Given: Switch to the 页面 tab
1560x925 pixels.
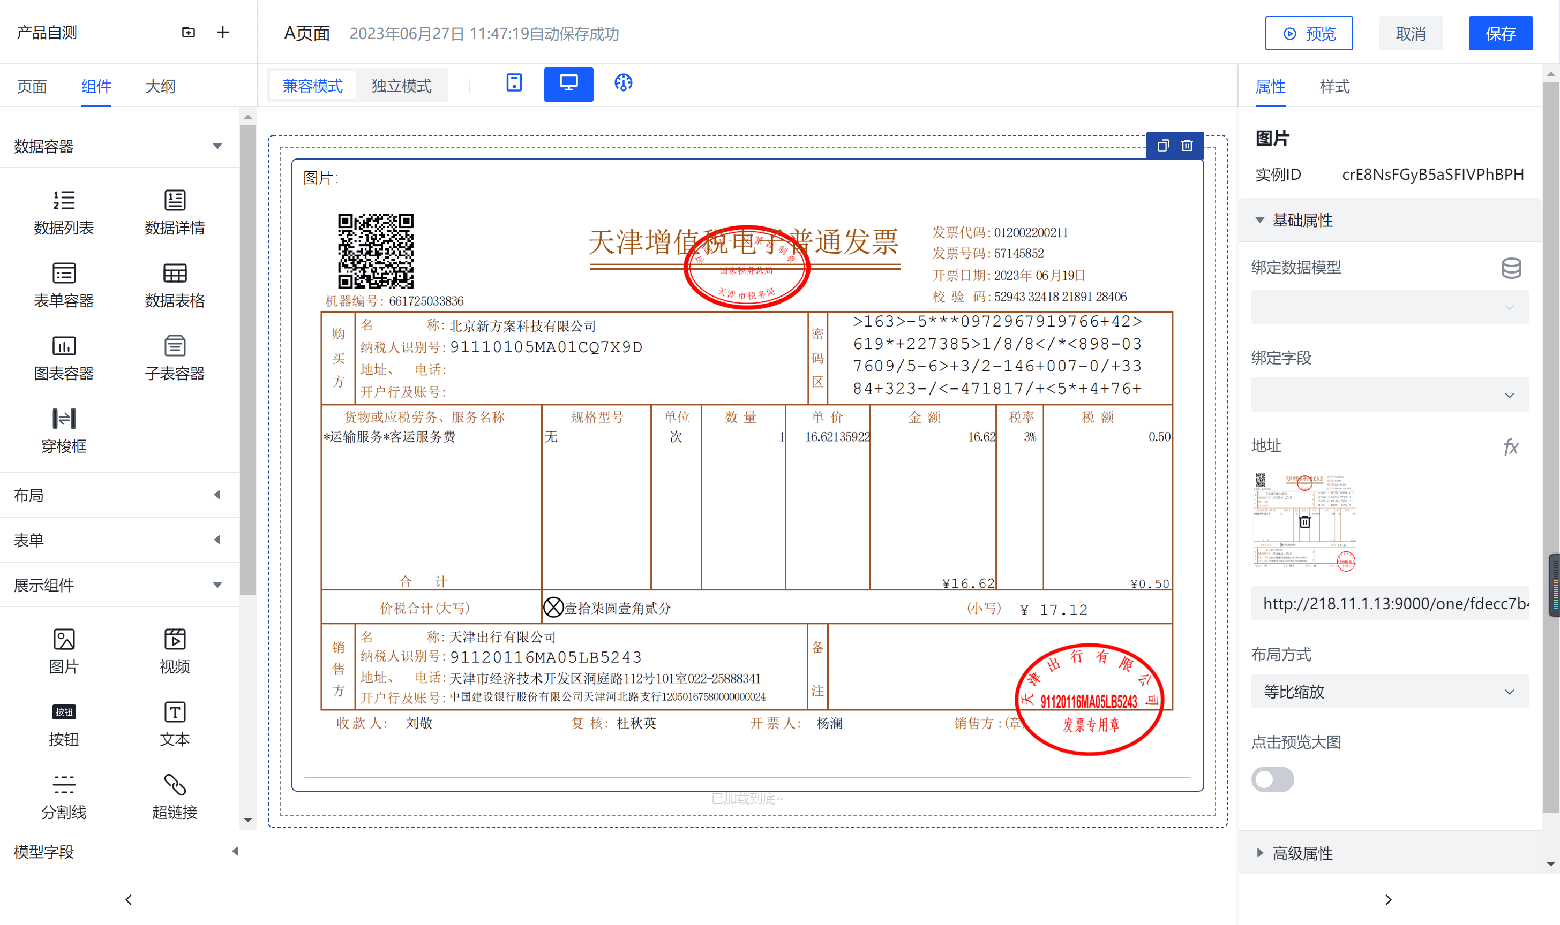Looking at the screenshot, I should 32,86.
